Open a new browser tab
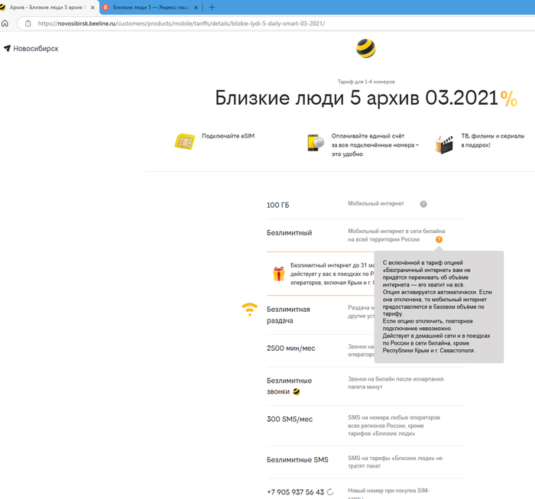 (x=212, y=7)
